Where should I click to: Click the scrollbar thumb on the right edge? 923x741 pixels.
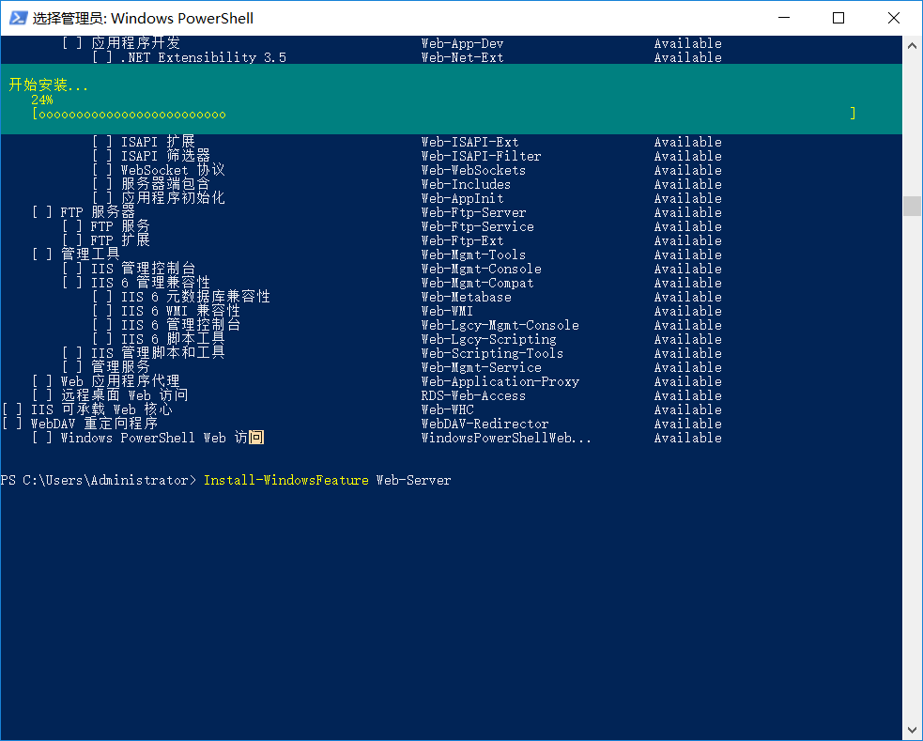pyautogui.click(x=910, y=205)
